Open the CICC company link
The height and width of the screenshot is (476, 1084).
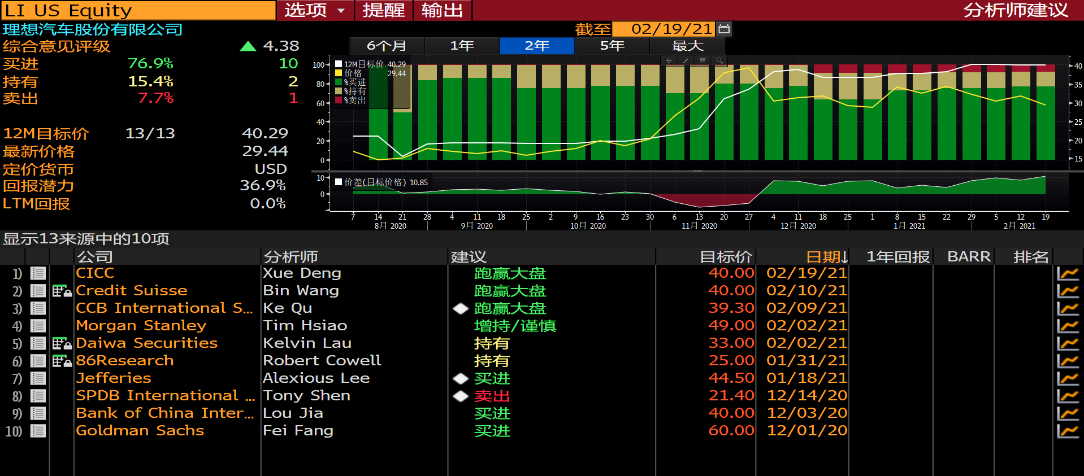95,273
